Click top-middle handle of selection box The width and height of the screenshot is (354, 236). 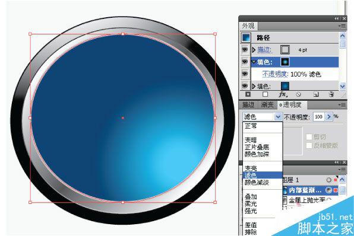123,34
